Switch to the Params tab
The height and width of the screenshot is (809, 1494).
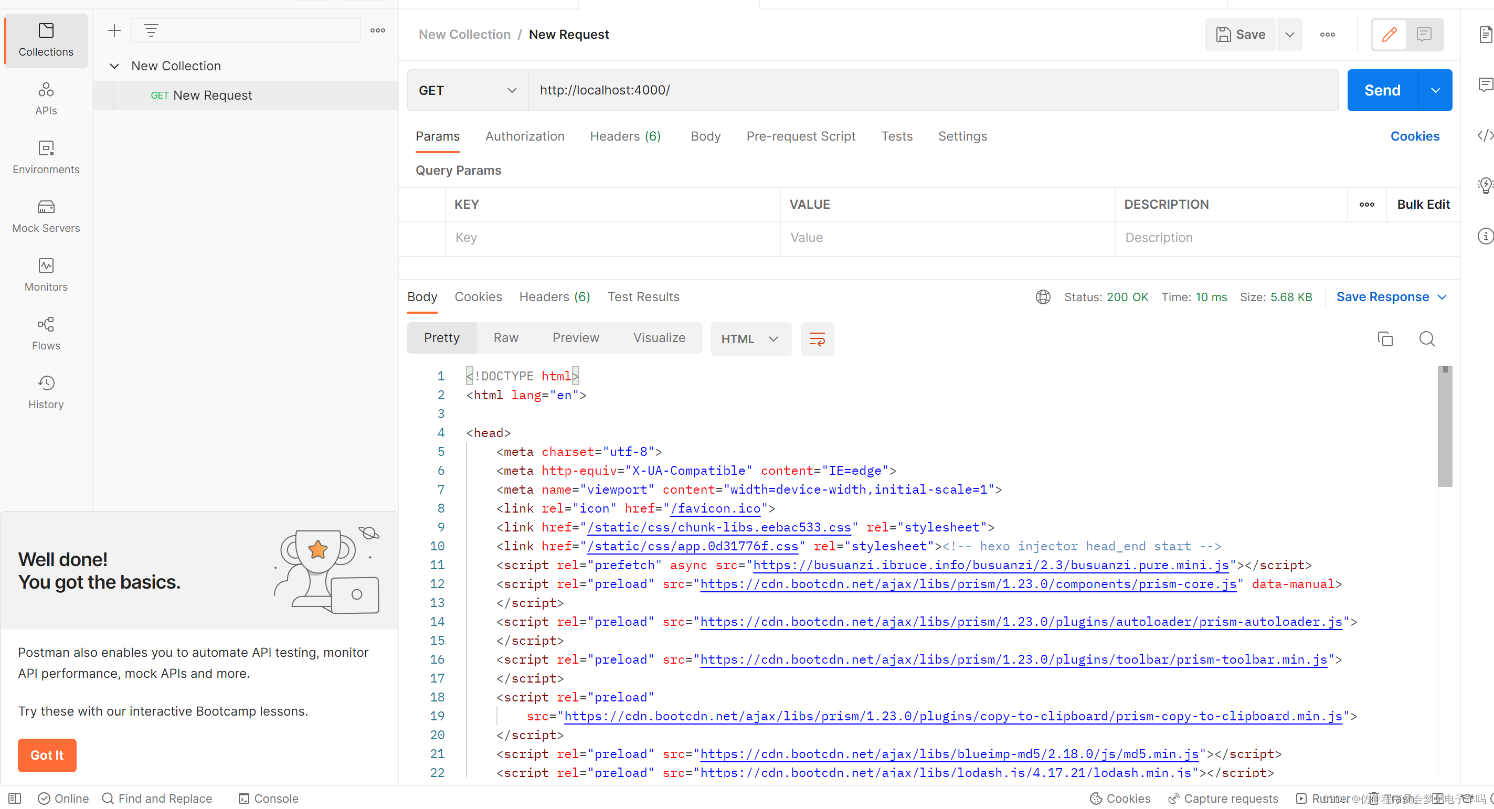[x=437, y=136]
